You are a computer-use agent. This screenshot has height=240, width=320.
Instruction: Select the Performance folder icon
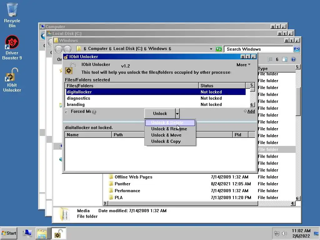click(111, 191)
